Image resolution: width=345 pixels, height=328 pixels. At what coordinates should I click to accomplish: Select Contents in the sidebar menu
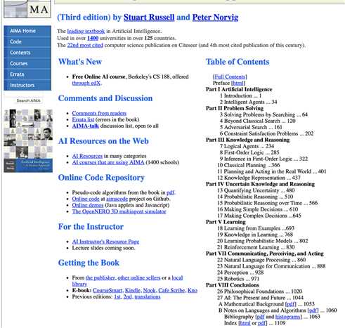(x=27, y=53)
